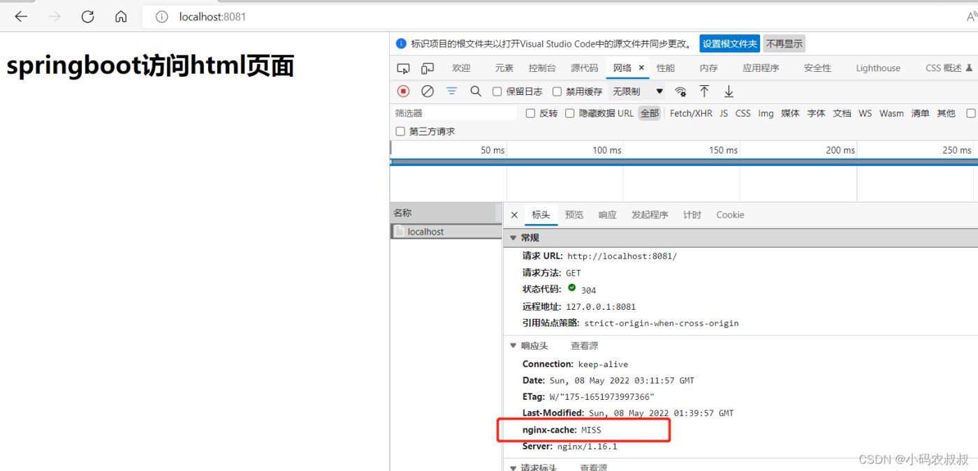
Task: Clear the network request log
Action: pyautogui.click(x=428, y=91)
